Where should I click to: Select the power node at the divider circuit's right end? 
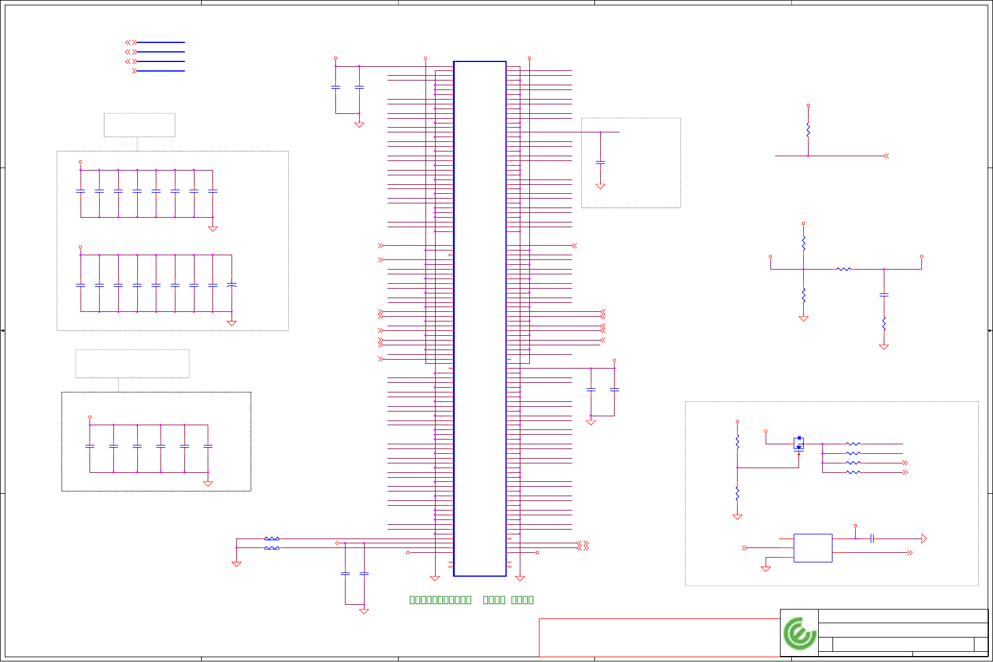pos(921,256)
